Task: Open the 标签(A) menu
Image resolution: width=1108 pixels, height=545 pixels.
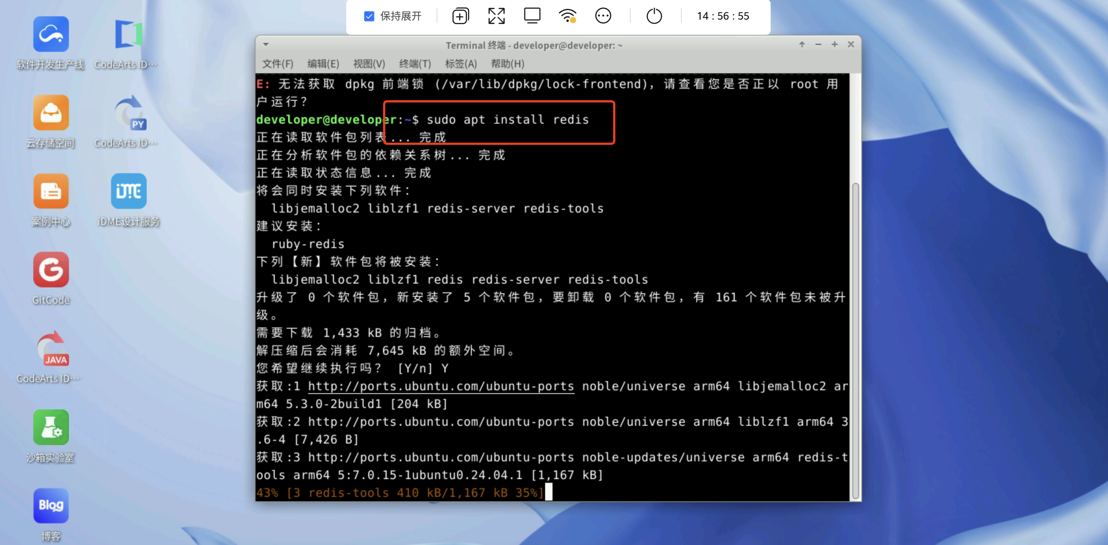Action: pyautogui.click(x=461, y=64)
